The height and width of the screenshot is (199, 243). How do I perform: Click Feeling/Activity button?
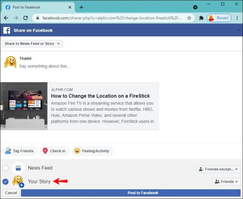pyautogui.click(x=92, y=151)
